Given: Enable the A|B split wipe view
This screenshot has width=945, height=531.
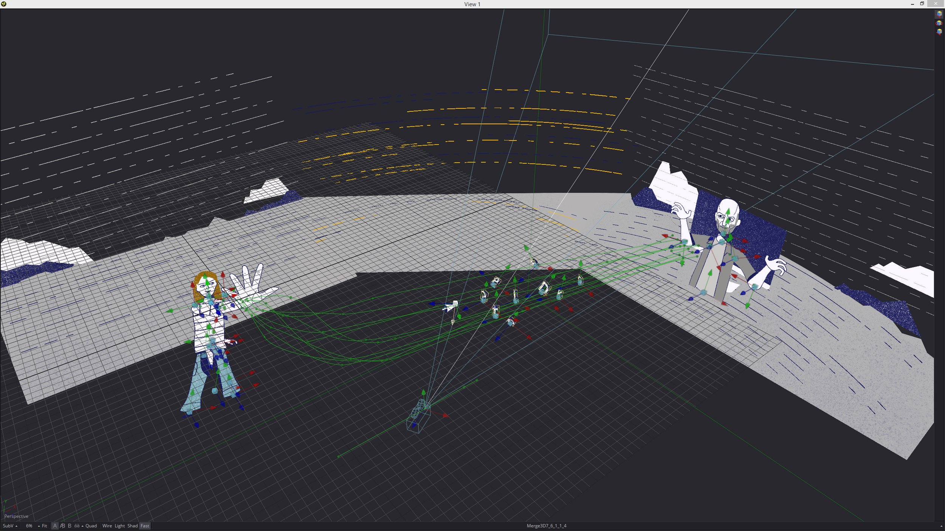Looking at the screenshot, I should point(62,526).
